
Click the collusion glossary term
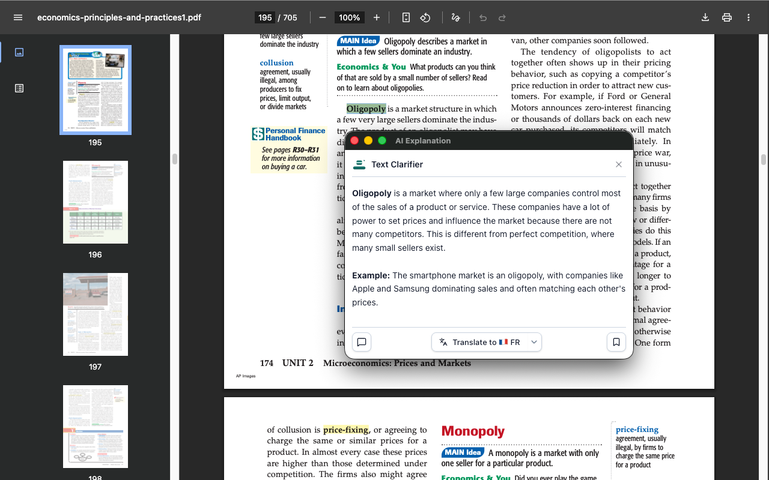[276, 62]
